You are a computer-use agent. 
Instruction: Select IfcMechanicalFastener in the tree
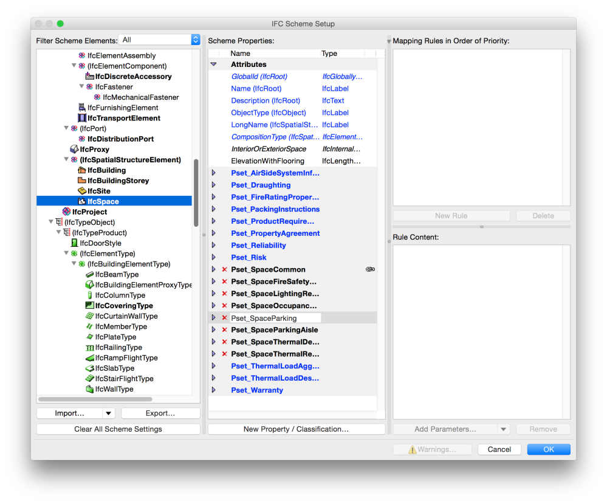click(140, 97)
